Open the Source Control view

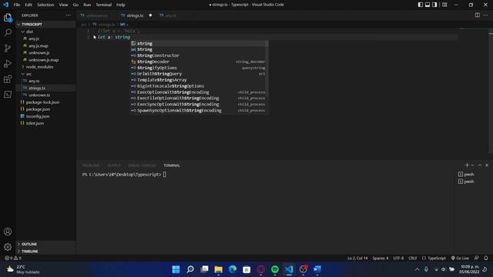point(8,48)
